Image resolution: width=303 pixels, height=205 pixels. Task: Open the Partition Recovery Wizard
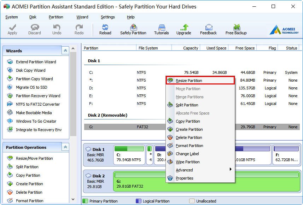coord(34,96)
